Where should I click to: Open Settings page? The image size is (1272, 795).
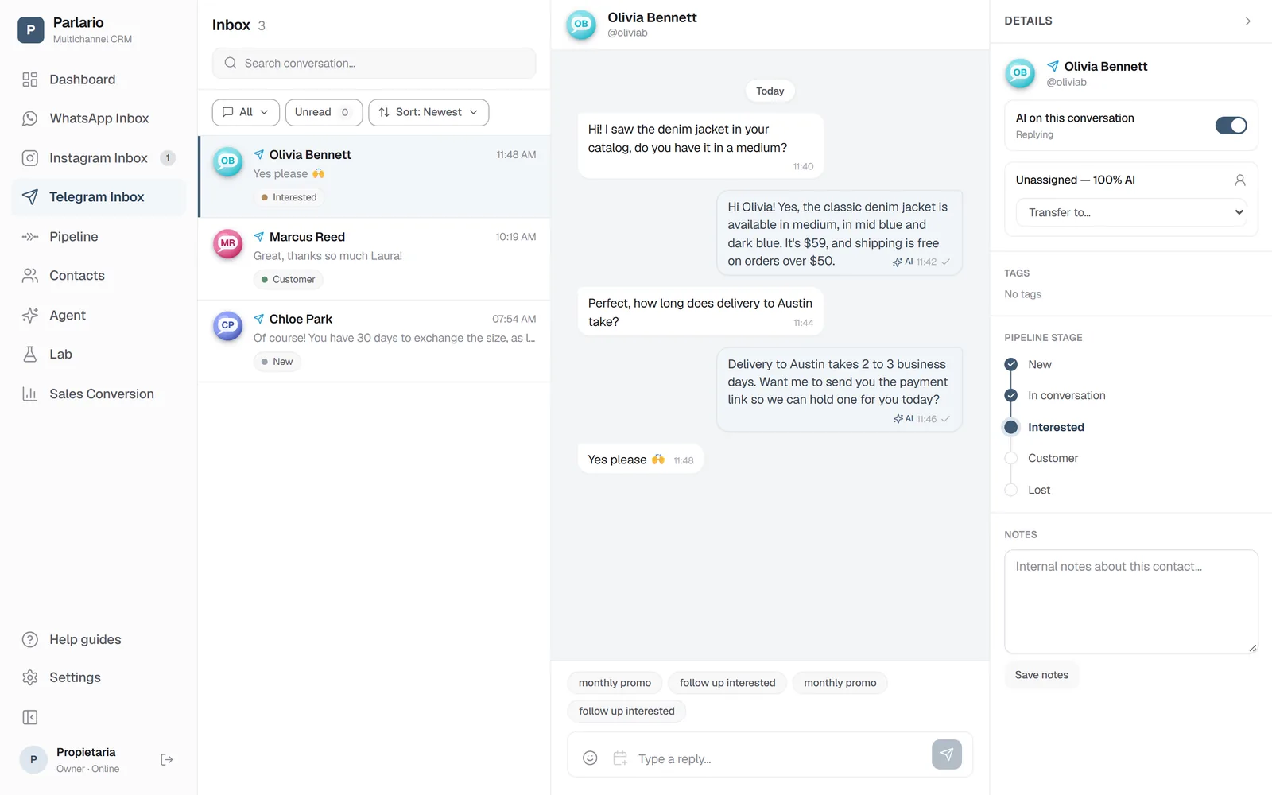[99, 678]
